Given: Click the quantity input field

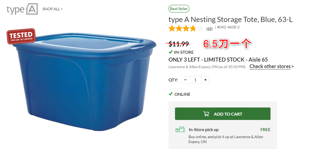Looking at the screenshot, I should (195, 80).
